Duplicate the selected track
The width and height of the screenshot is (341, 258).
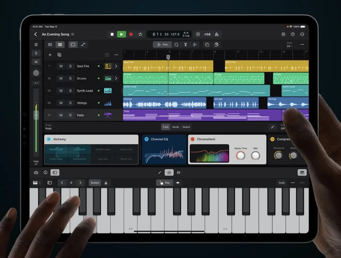(x=59, y=55)
